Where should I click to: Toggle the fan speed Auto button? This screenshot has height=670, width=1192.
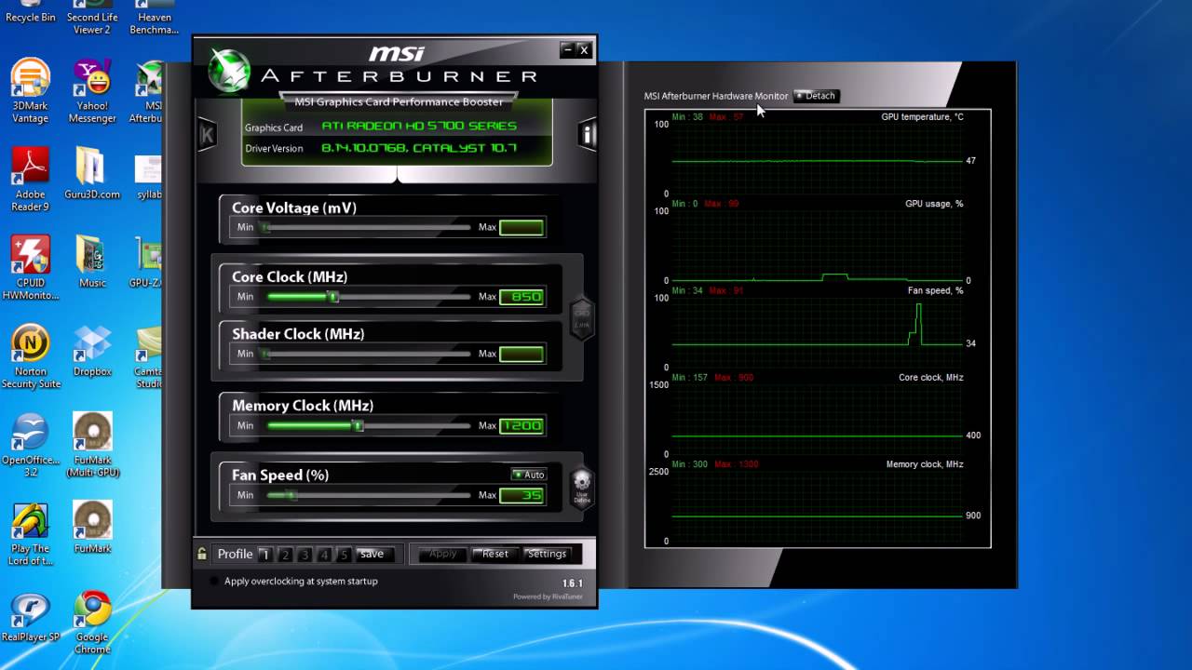pyautogui.click(x=529, y=475)
